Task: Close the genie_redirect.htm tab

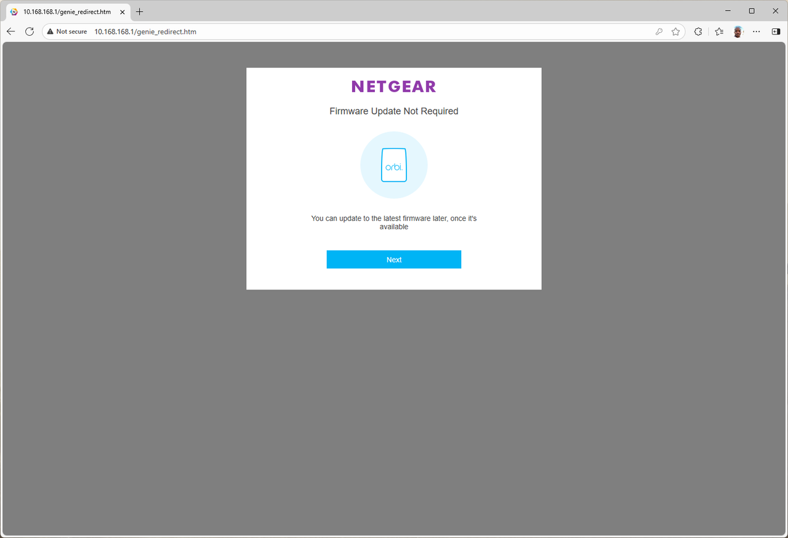Action: [x=123, y=12]
